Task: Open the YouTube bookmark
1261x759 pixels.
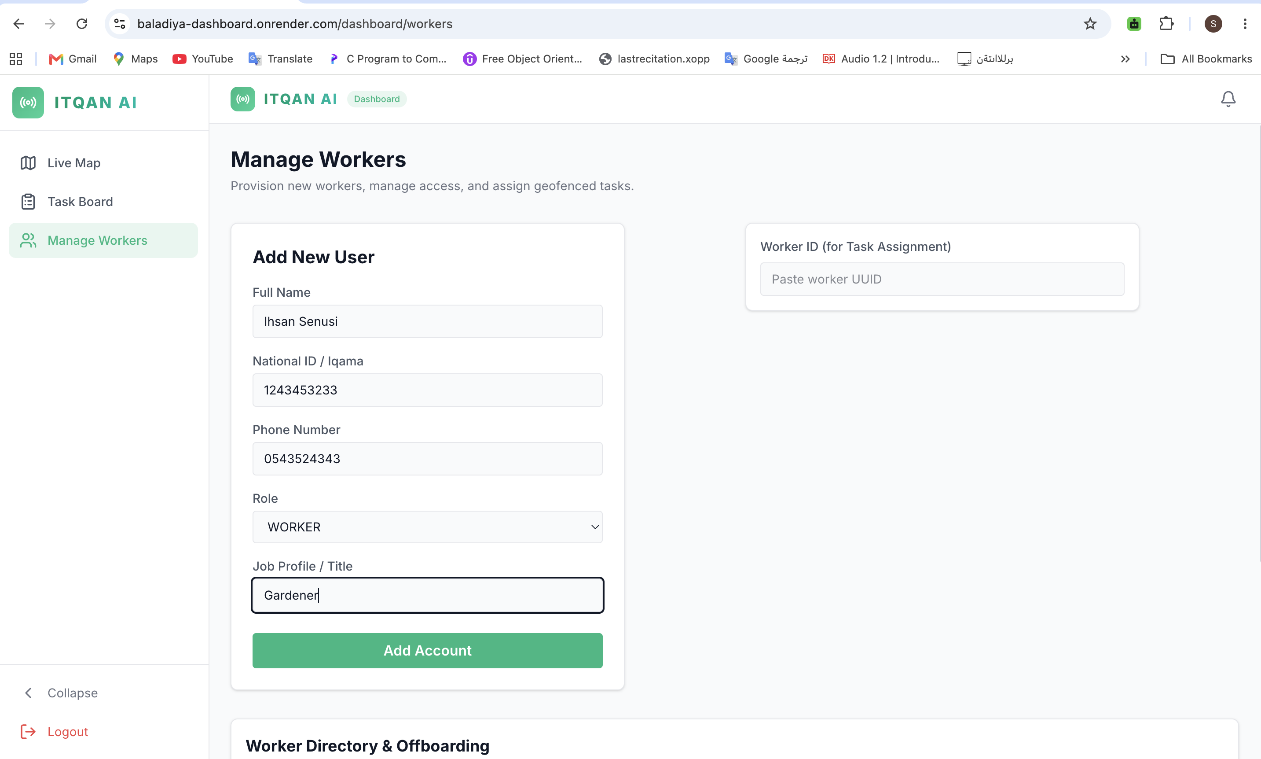Action: pos(203,59)
